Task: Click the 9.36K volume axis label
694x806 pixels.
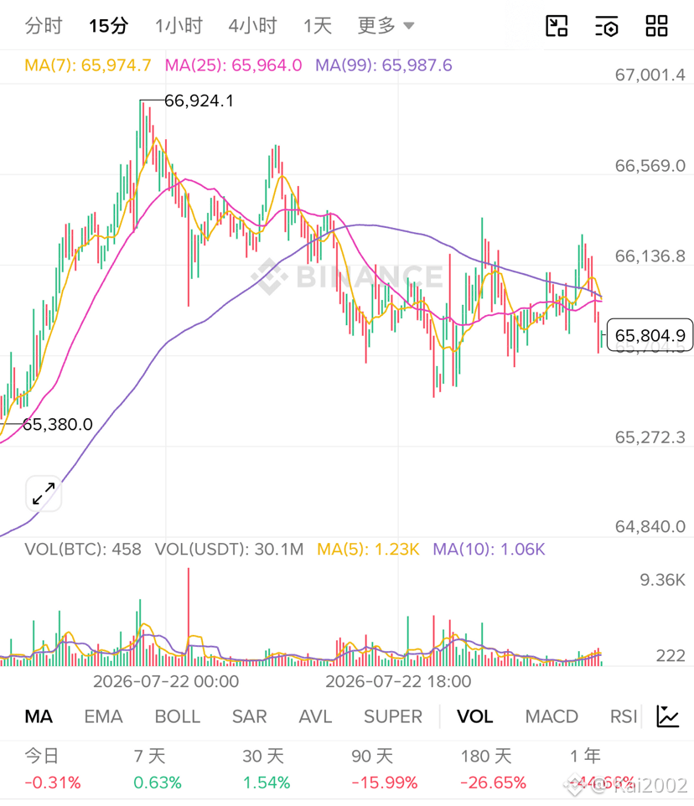Action: (663, 580)
